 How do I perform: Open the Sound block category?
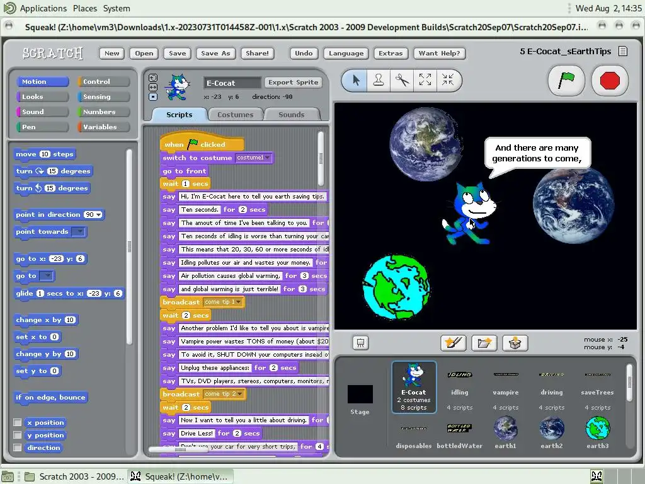tap(42, 112)
